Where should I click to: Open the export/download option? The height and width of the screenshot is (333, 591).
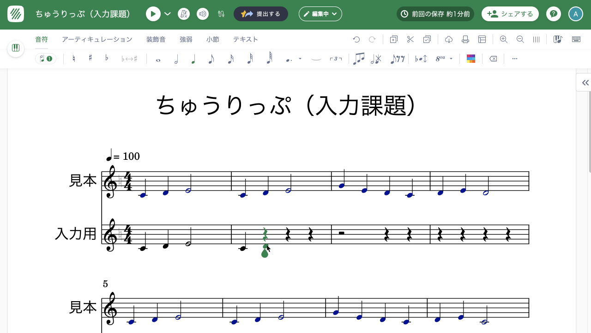pyautogui.click(x=448, y=39)
